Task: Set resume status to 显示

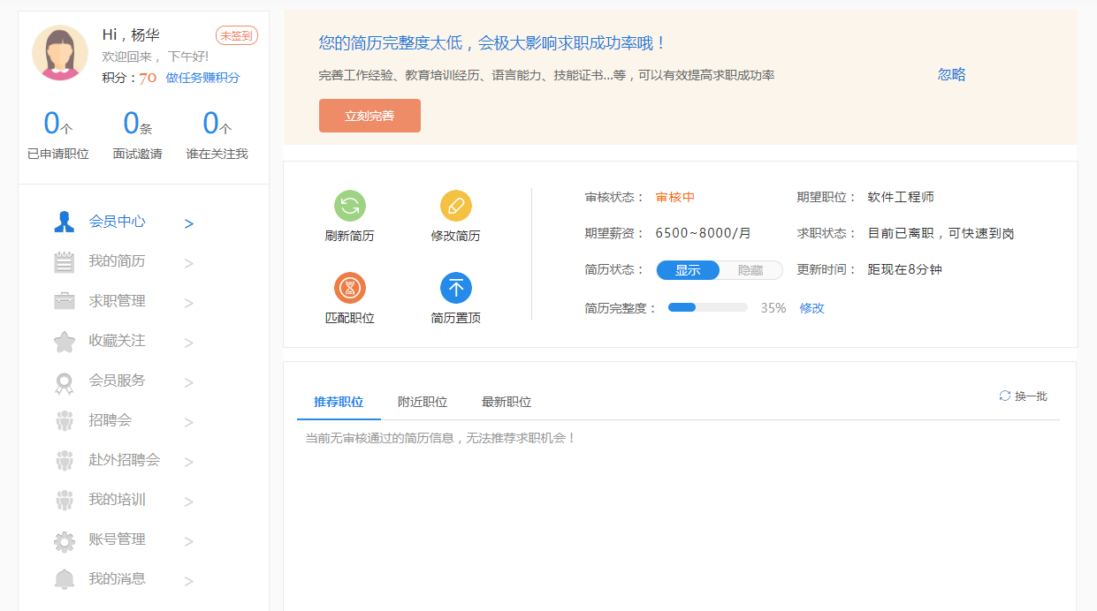Action: pyautogui.click(x=688, y=270)
